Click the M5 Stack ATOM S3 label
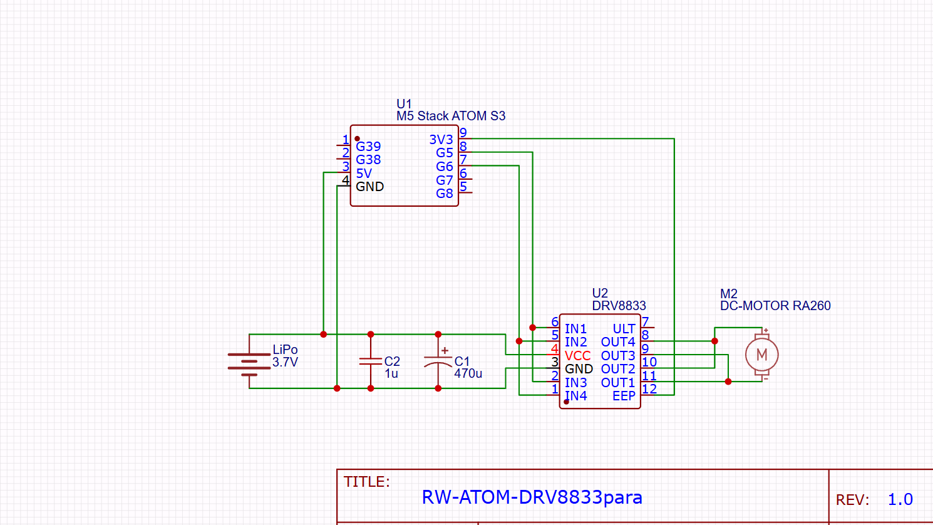933x525 pixels. coord(451,116)
